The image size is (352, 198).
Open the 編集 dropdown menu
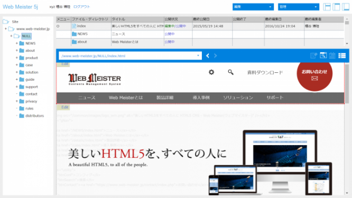[x=253, y=7]
